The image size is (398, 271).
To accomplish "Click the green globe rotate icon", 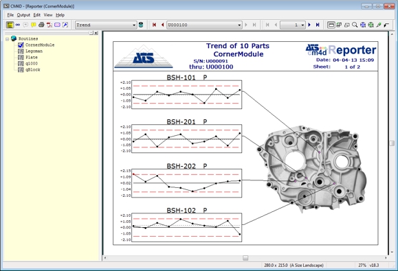I will tap(371, 25).
